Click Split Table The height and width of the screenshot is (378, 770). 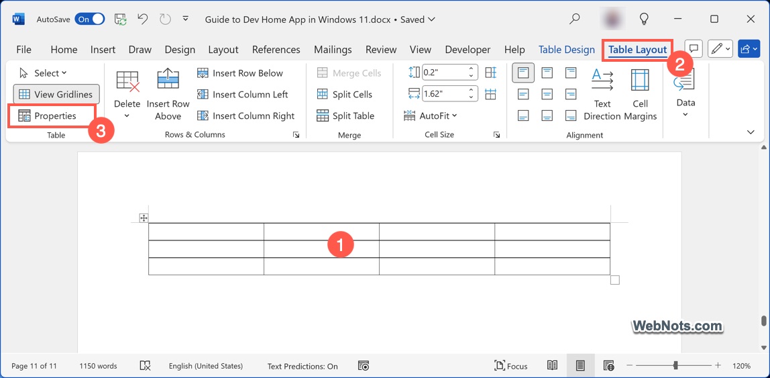345,116
